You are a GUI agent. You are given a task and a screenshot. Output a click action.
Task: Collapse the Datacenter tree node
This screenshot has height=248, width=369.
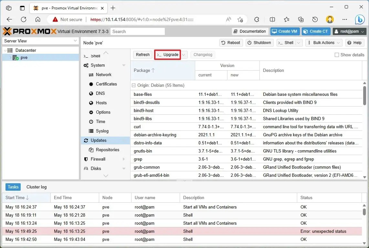(x=5, y=50)
